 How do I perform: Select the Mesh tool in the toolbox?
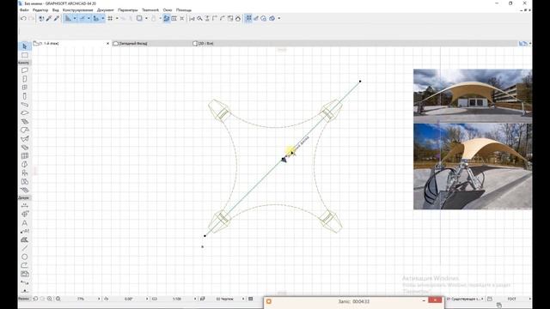click(x=25, y=190)
